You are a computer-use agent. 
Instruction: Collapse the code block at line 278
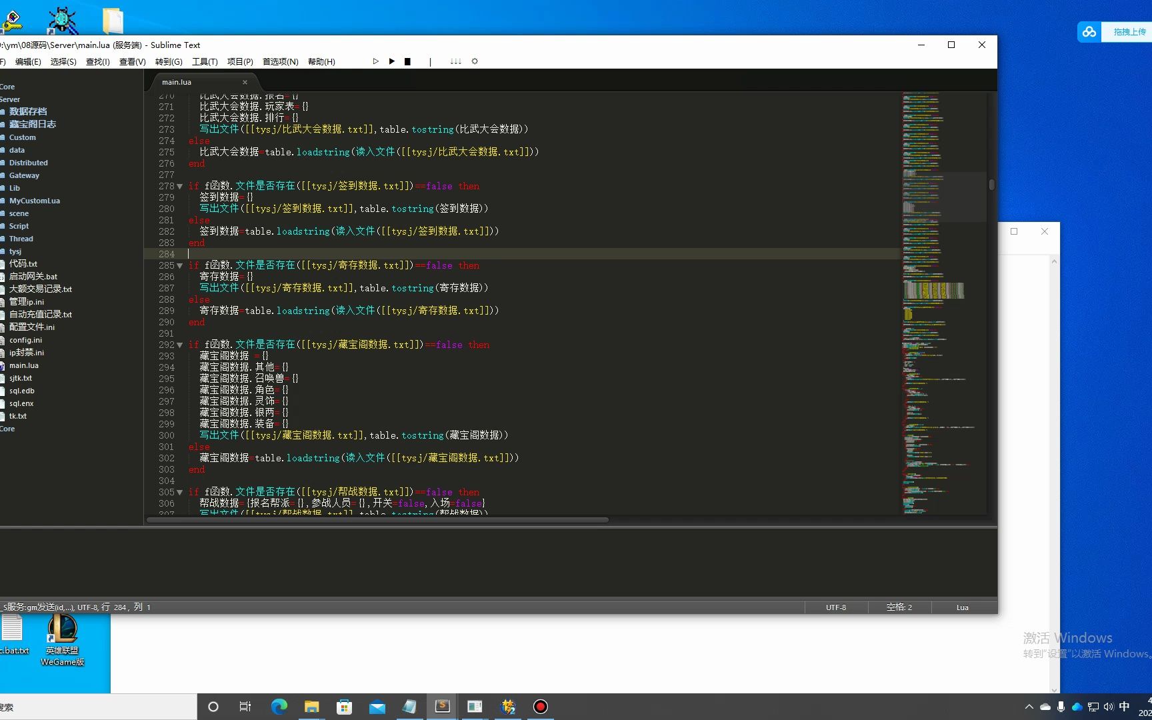(x=179, y=187)
